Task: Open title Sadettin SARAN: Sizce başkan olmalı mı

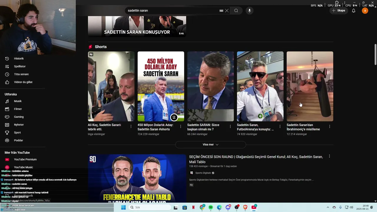Action: (203, 127)
